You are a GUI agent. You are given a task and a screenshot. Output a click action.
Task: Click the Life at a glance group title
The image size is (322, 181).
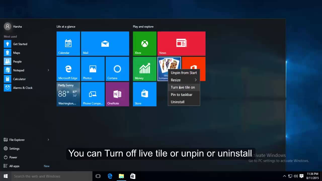coord(66,27)
